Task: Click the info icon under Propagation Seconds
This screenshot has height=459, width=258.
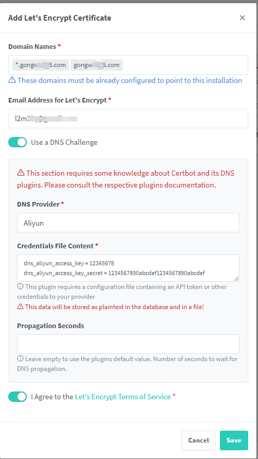Action: tap(20, 359)
